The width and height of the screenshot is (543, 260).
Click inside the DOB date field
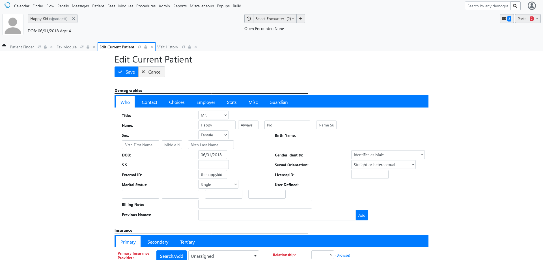click(212, 154)
